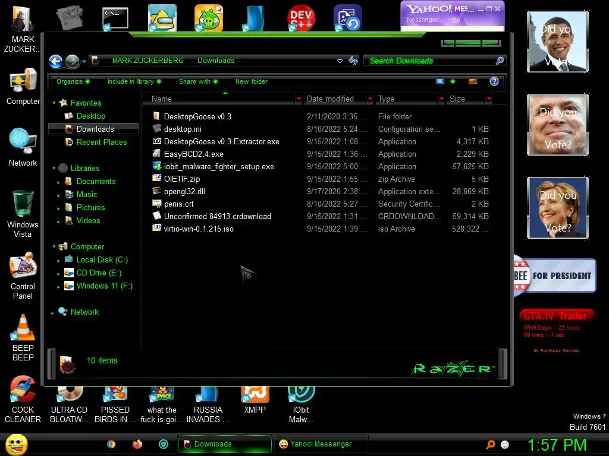Viewport: 609px width, 456px height.
Task: Open the BEEP BEEP traffic cone icon
Action: click(23, 337)
